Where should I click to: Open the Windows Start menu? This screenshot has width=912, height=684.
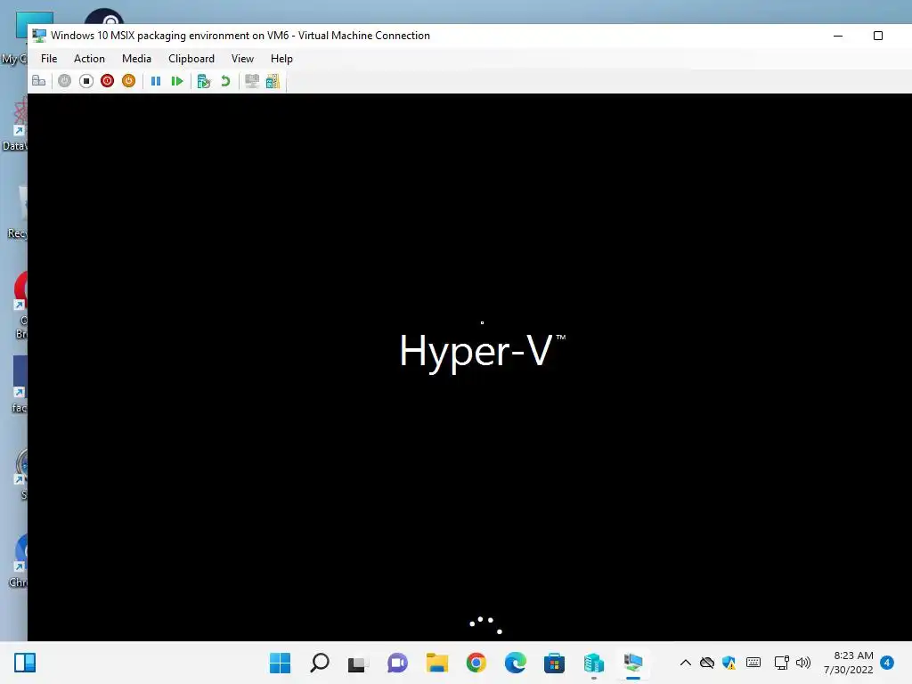pos(280,663)
